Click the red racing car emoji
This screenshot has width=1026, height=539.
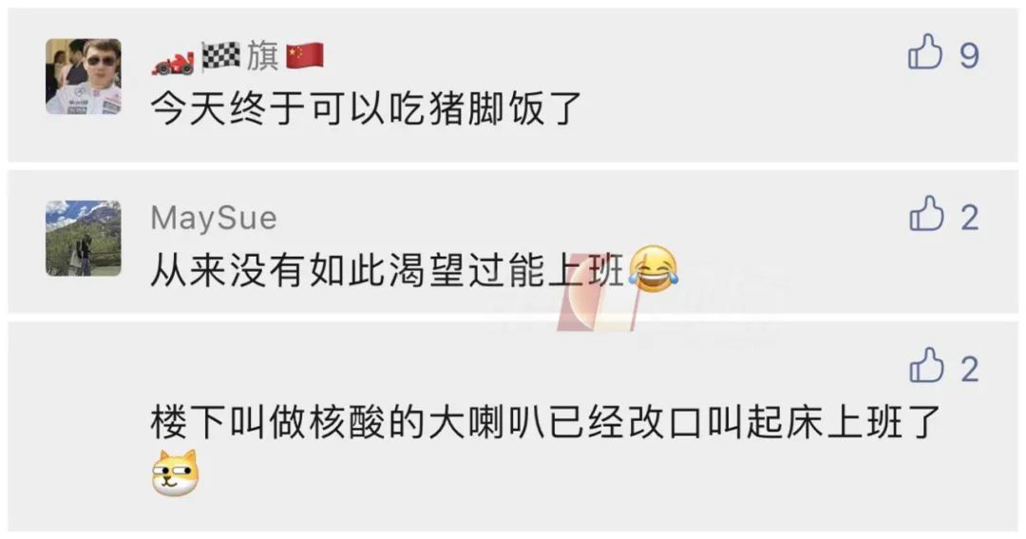click(x=174, y=62)
